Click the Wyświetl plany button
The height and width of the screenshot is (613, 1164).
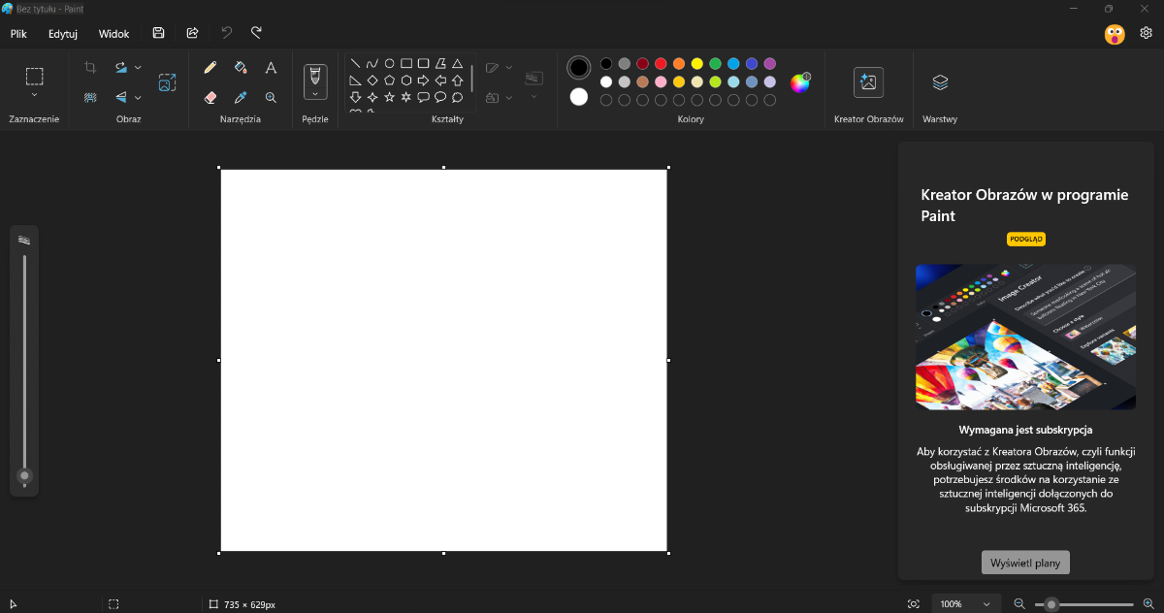click(x=1025, y=563)
